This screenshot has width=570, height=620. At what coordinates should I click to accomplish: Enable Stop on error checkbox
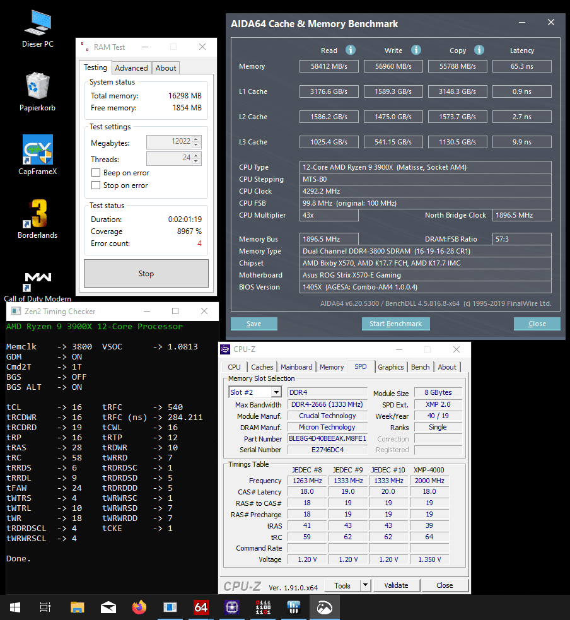[96, 185]
